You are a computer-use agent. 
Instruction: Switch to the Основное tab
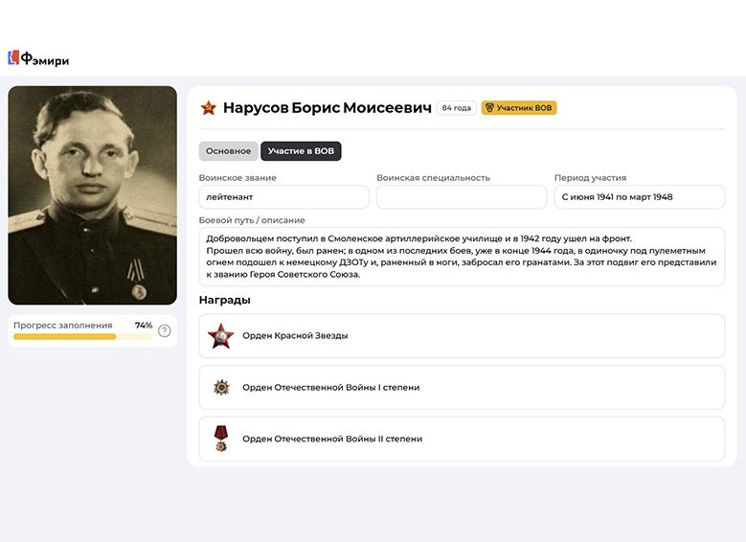click(228, 151)
